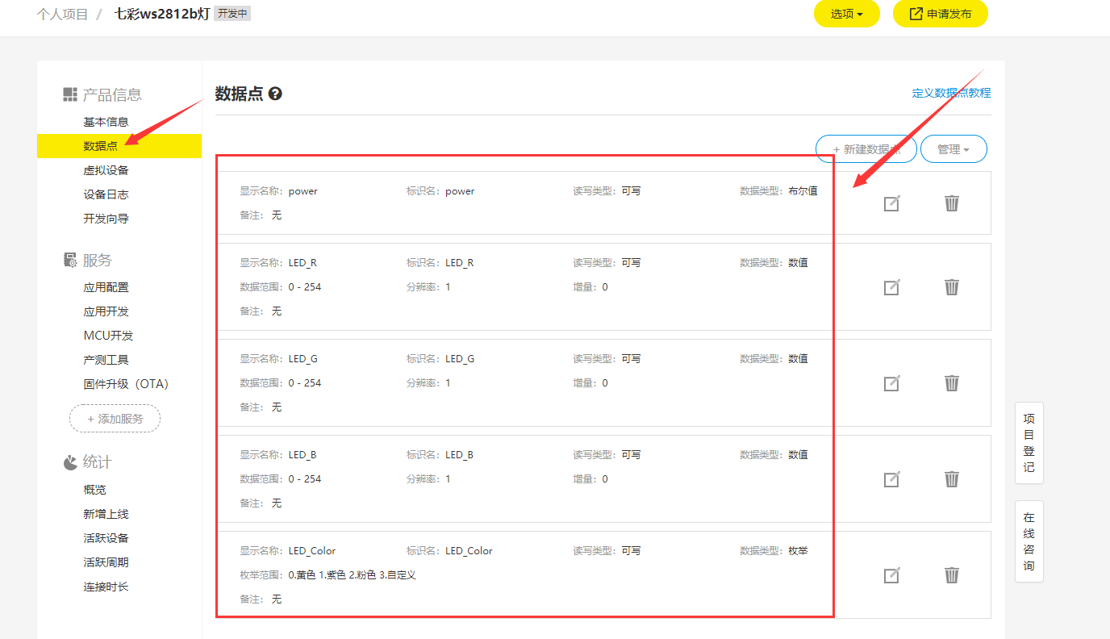Open the 定义数据点教程 link
1110x639 pixels.
951,93
